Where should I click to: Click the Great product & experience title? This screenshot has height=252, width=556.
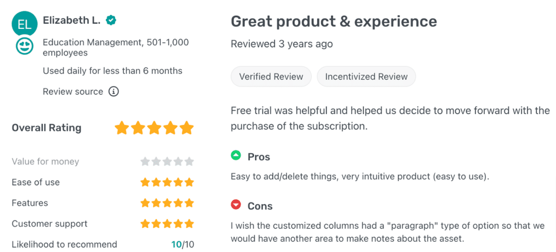334,22
